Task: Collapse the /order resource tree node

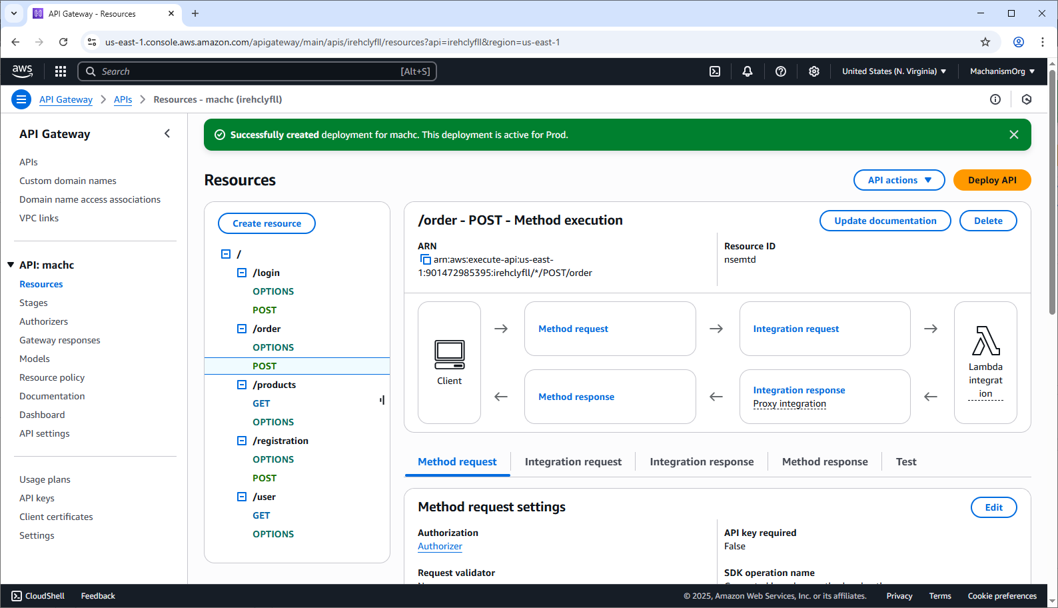Action: 242,329
